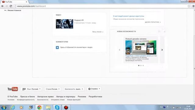Open Windows Media Player from the taskbar
Screen dimensions: 195x110
click(21, 107)
